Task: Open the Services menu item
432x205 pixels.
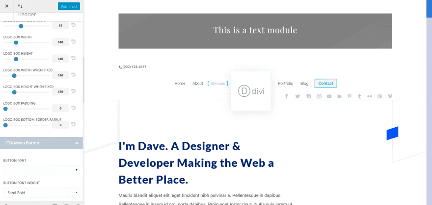Action: pos(217,83)
